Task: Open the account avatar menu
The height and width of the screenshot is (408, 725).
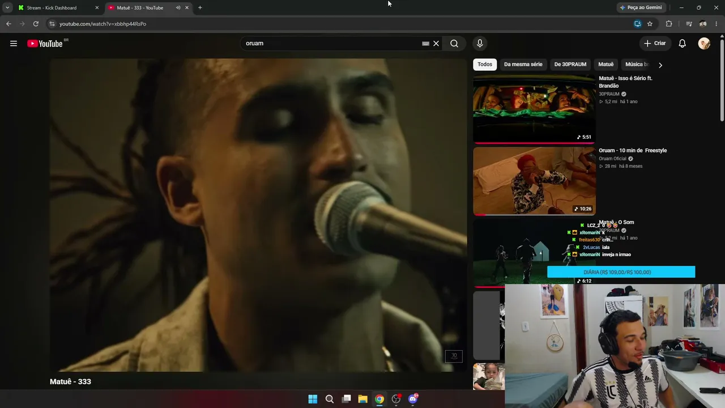Action: 704,44
